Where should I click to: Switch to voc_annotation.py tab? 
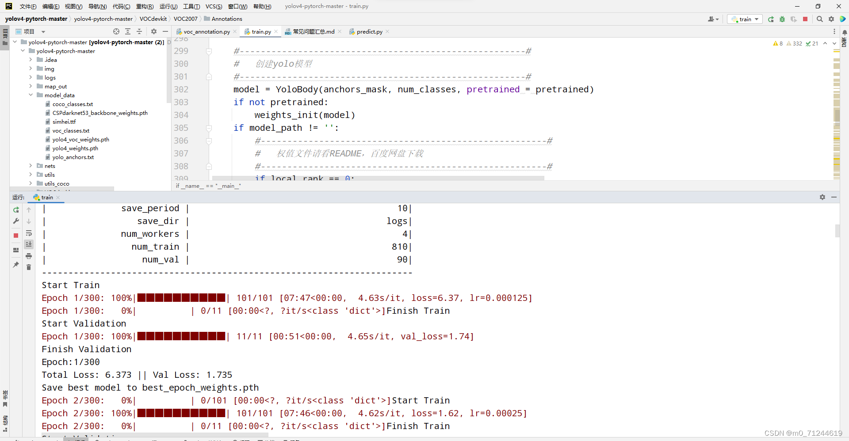click(x=207, y=31)
